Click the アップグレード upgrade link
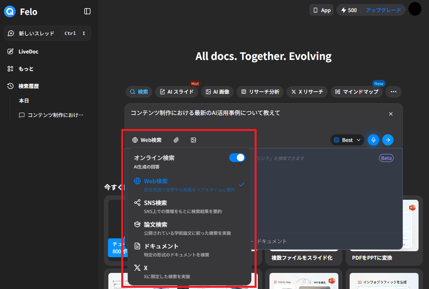The height and width of the screenshot is (289, 429). 383,10
